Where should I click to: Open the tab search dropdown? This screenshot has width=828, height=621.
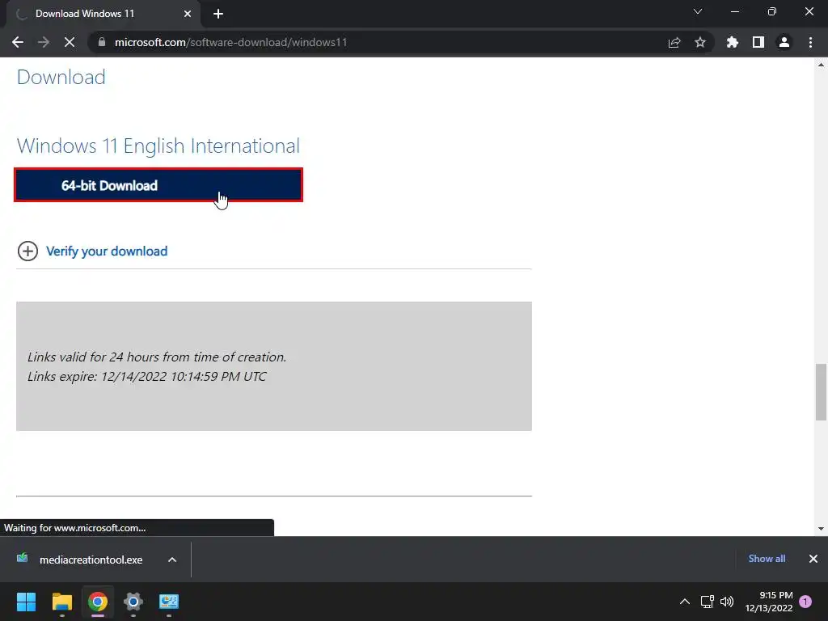tap(698, 11)
